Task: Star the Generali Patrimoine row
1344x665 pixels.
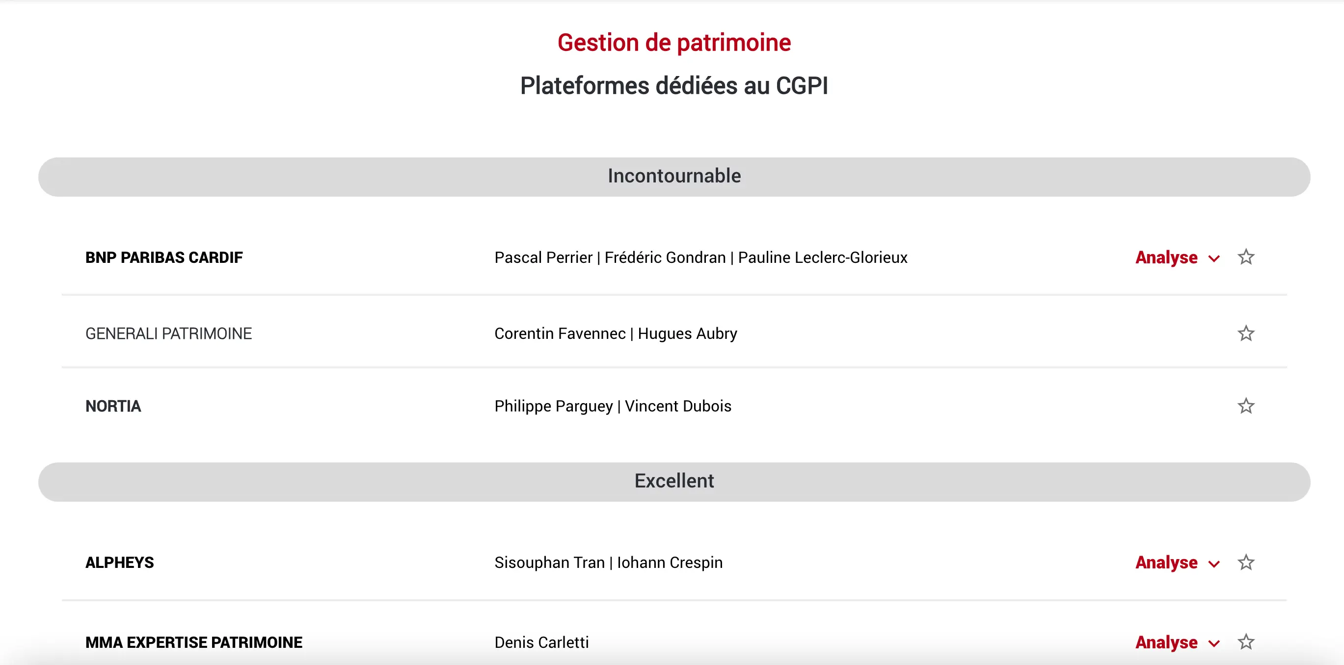Action: point(1246,333)
